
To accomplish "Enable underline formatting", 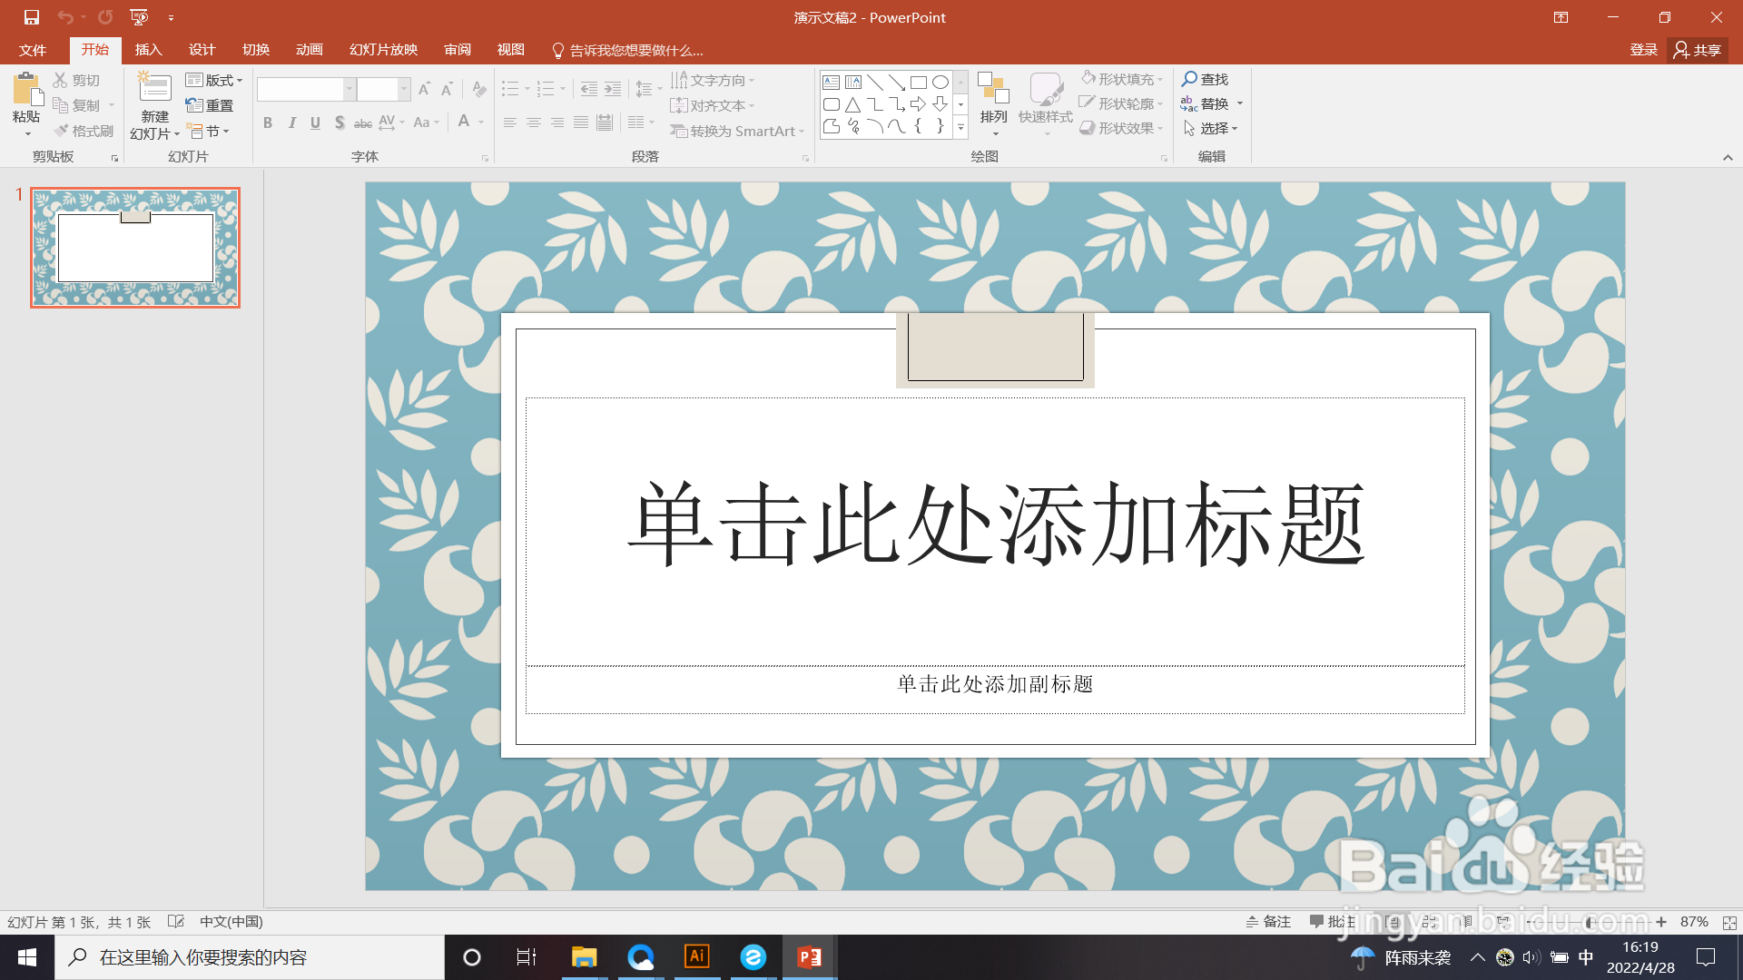I will [315, 122].
